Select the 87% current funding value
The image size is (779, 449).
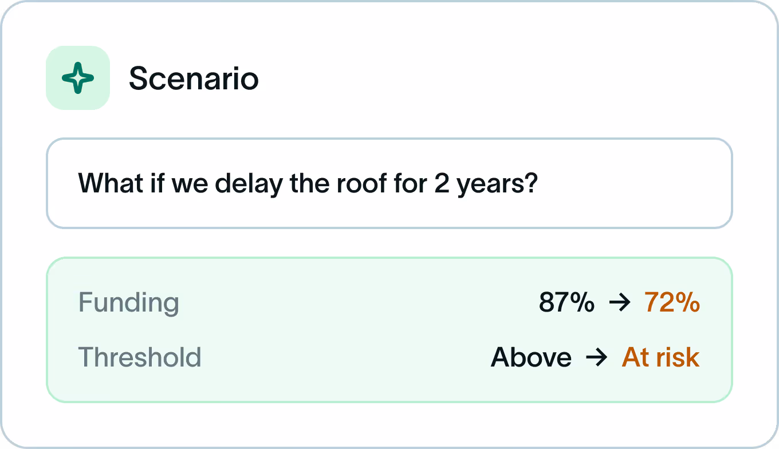(x=568, y=304)
